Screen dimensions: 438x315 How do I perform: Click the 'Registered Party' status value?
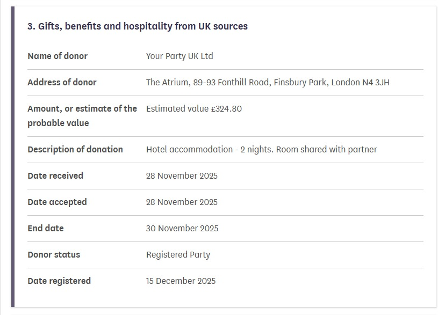pyautogui.click(x=178, y=254)
